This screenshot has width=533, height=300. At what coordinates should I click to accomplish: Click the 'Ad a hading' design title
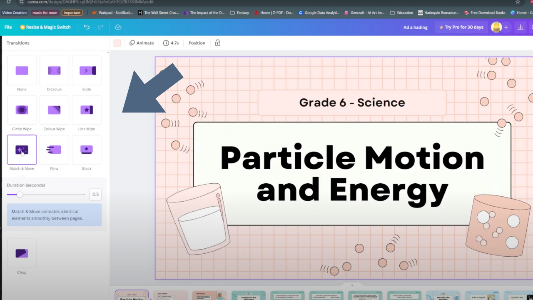tap(416, 27)
